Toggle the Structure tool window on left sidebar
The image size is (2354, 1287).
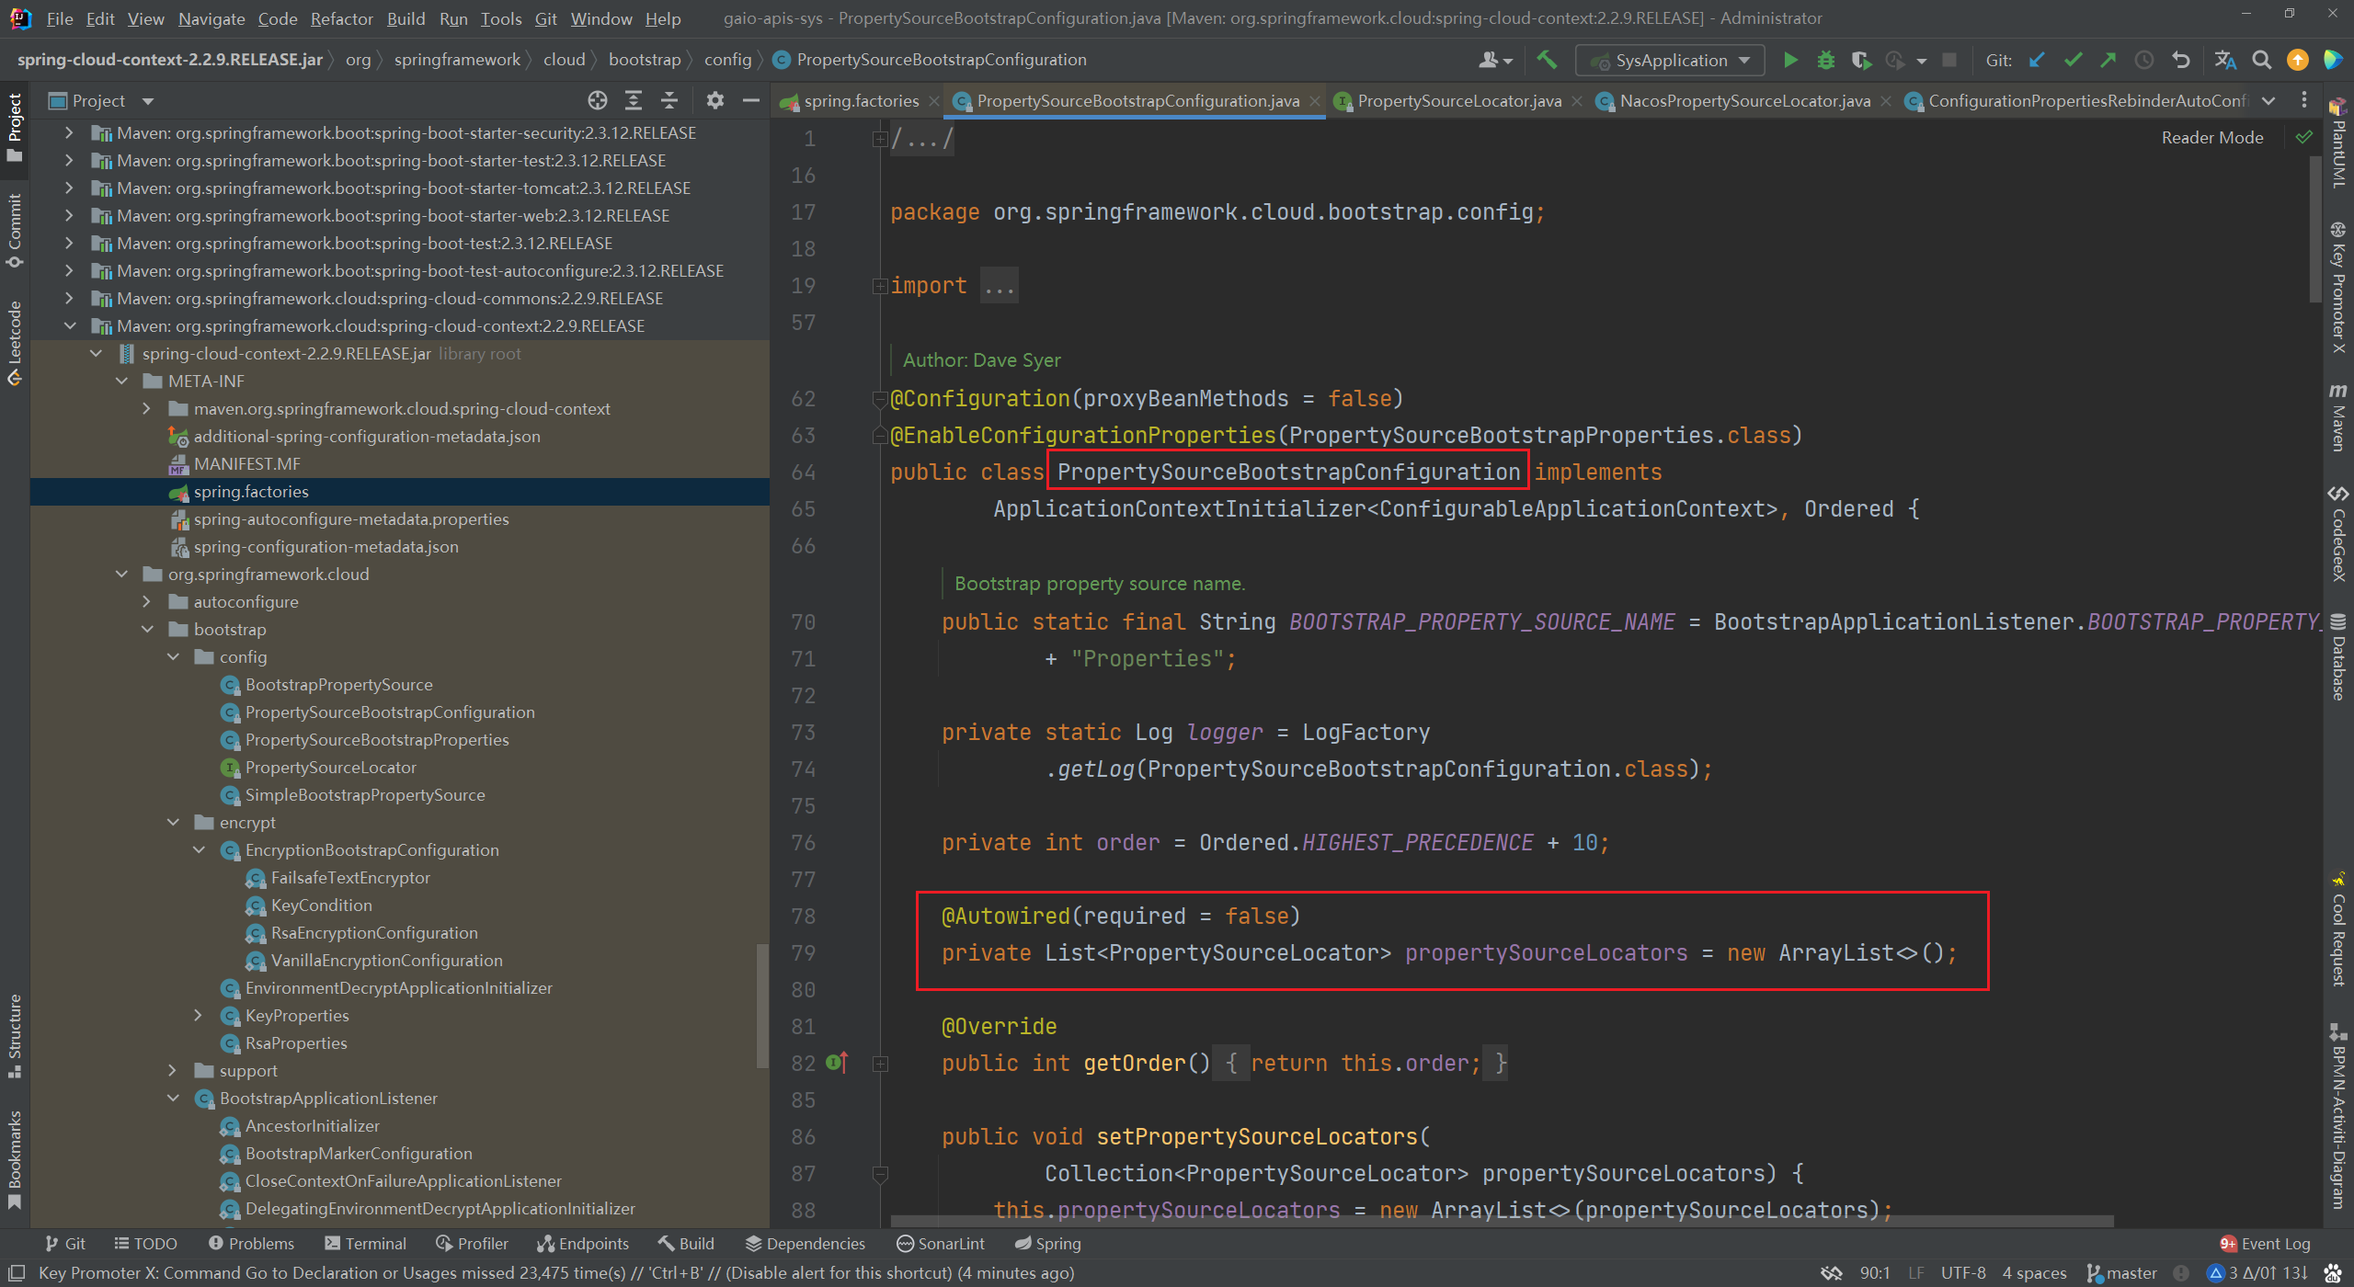15,1035
